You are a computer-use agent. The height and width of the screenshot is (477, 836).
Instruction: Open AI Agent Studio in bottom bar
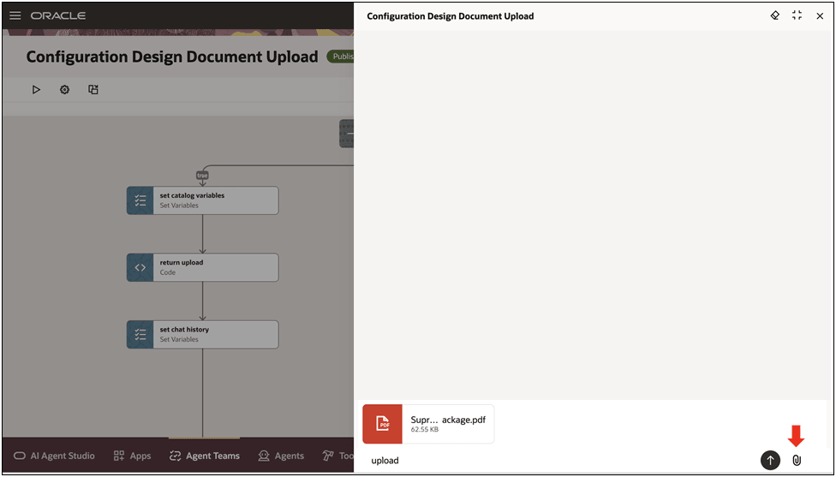click(x=54, y=456)
